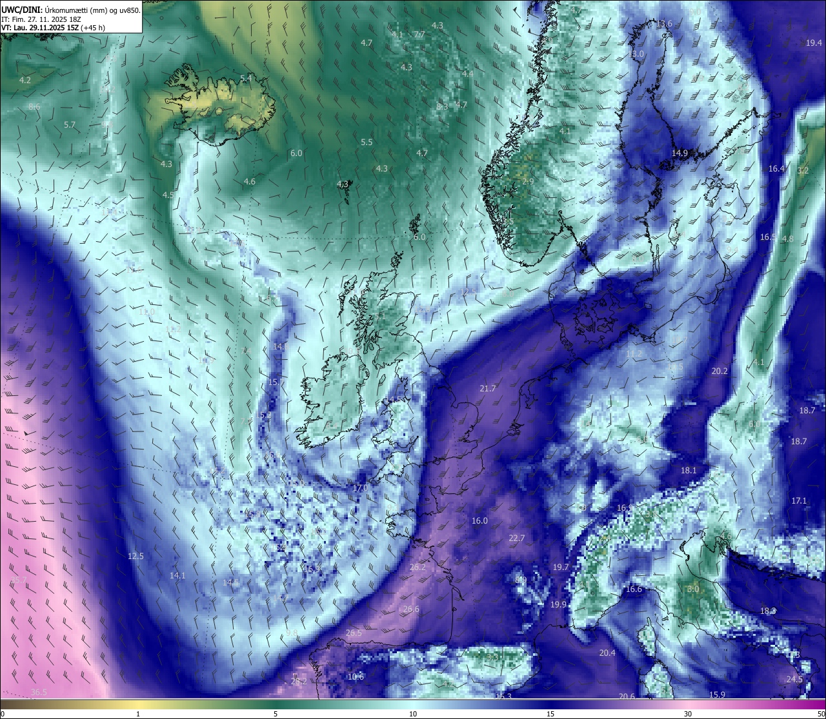Click the map value '4.6'
The width and height of the screenshot is (826, 719).
coord(249,181)
